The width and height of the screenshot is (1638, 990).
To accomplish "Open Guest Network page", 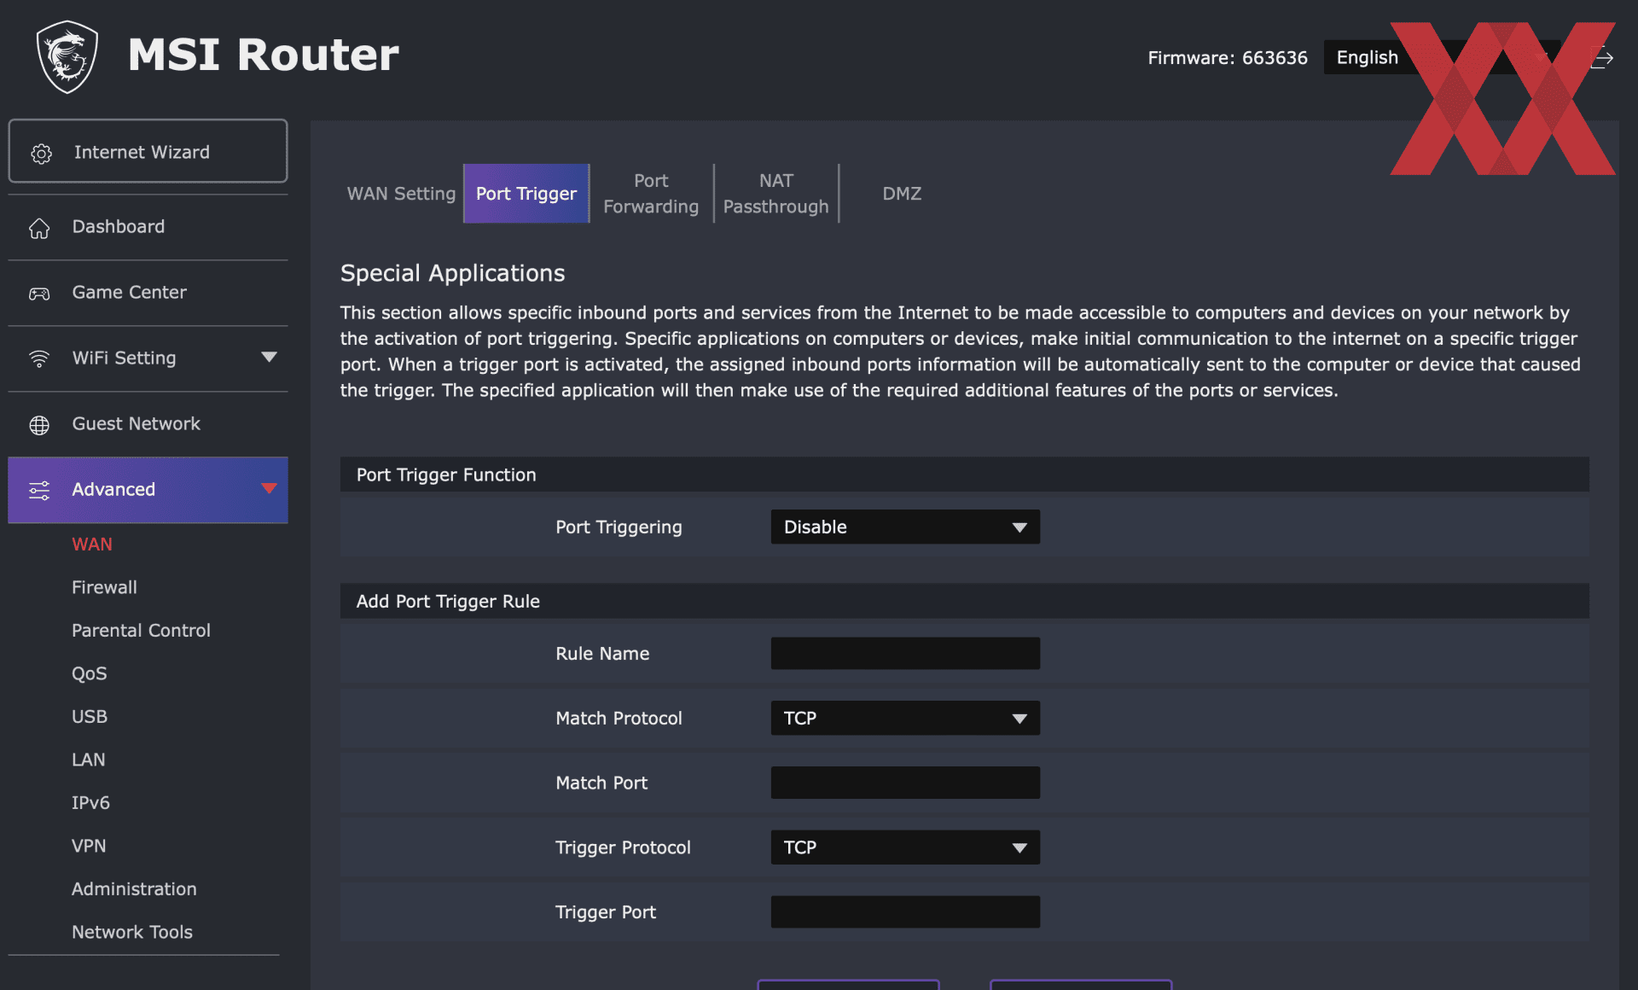I will coord(148,424).
